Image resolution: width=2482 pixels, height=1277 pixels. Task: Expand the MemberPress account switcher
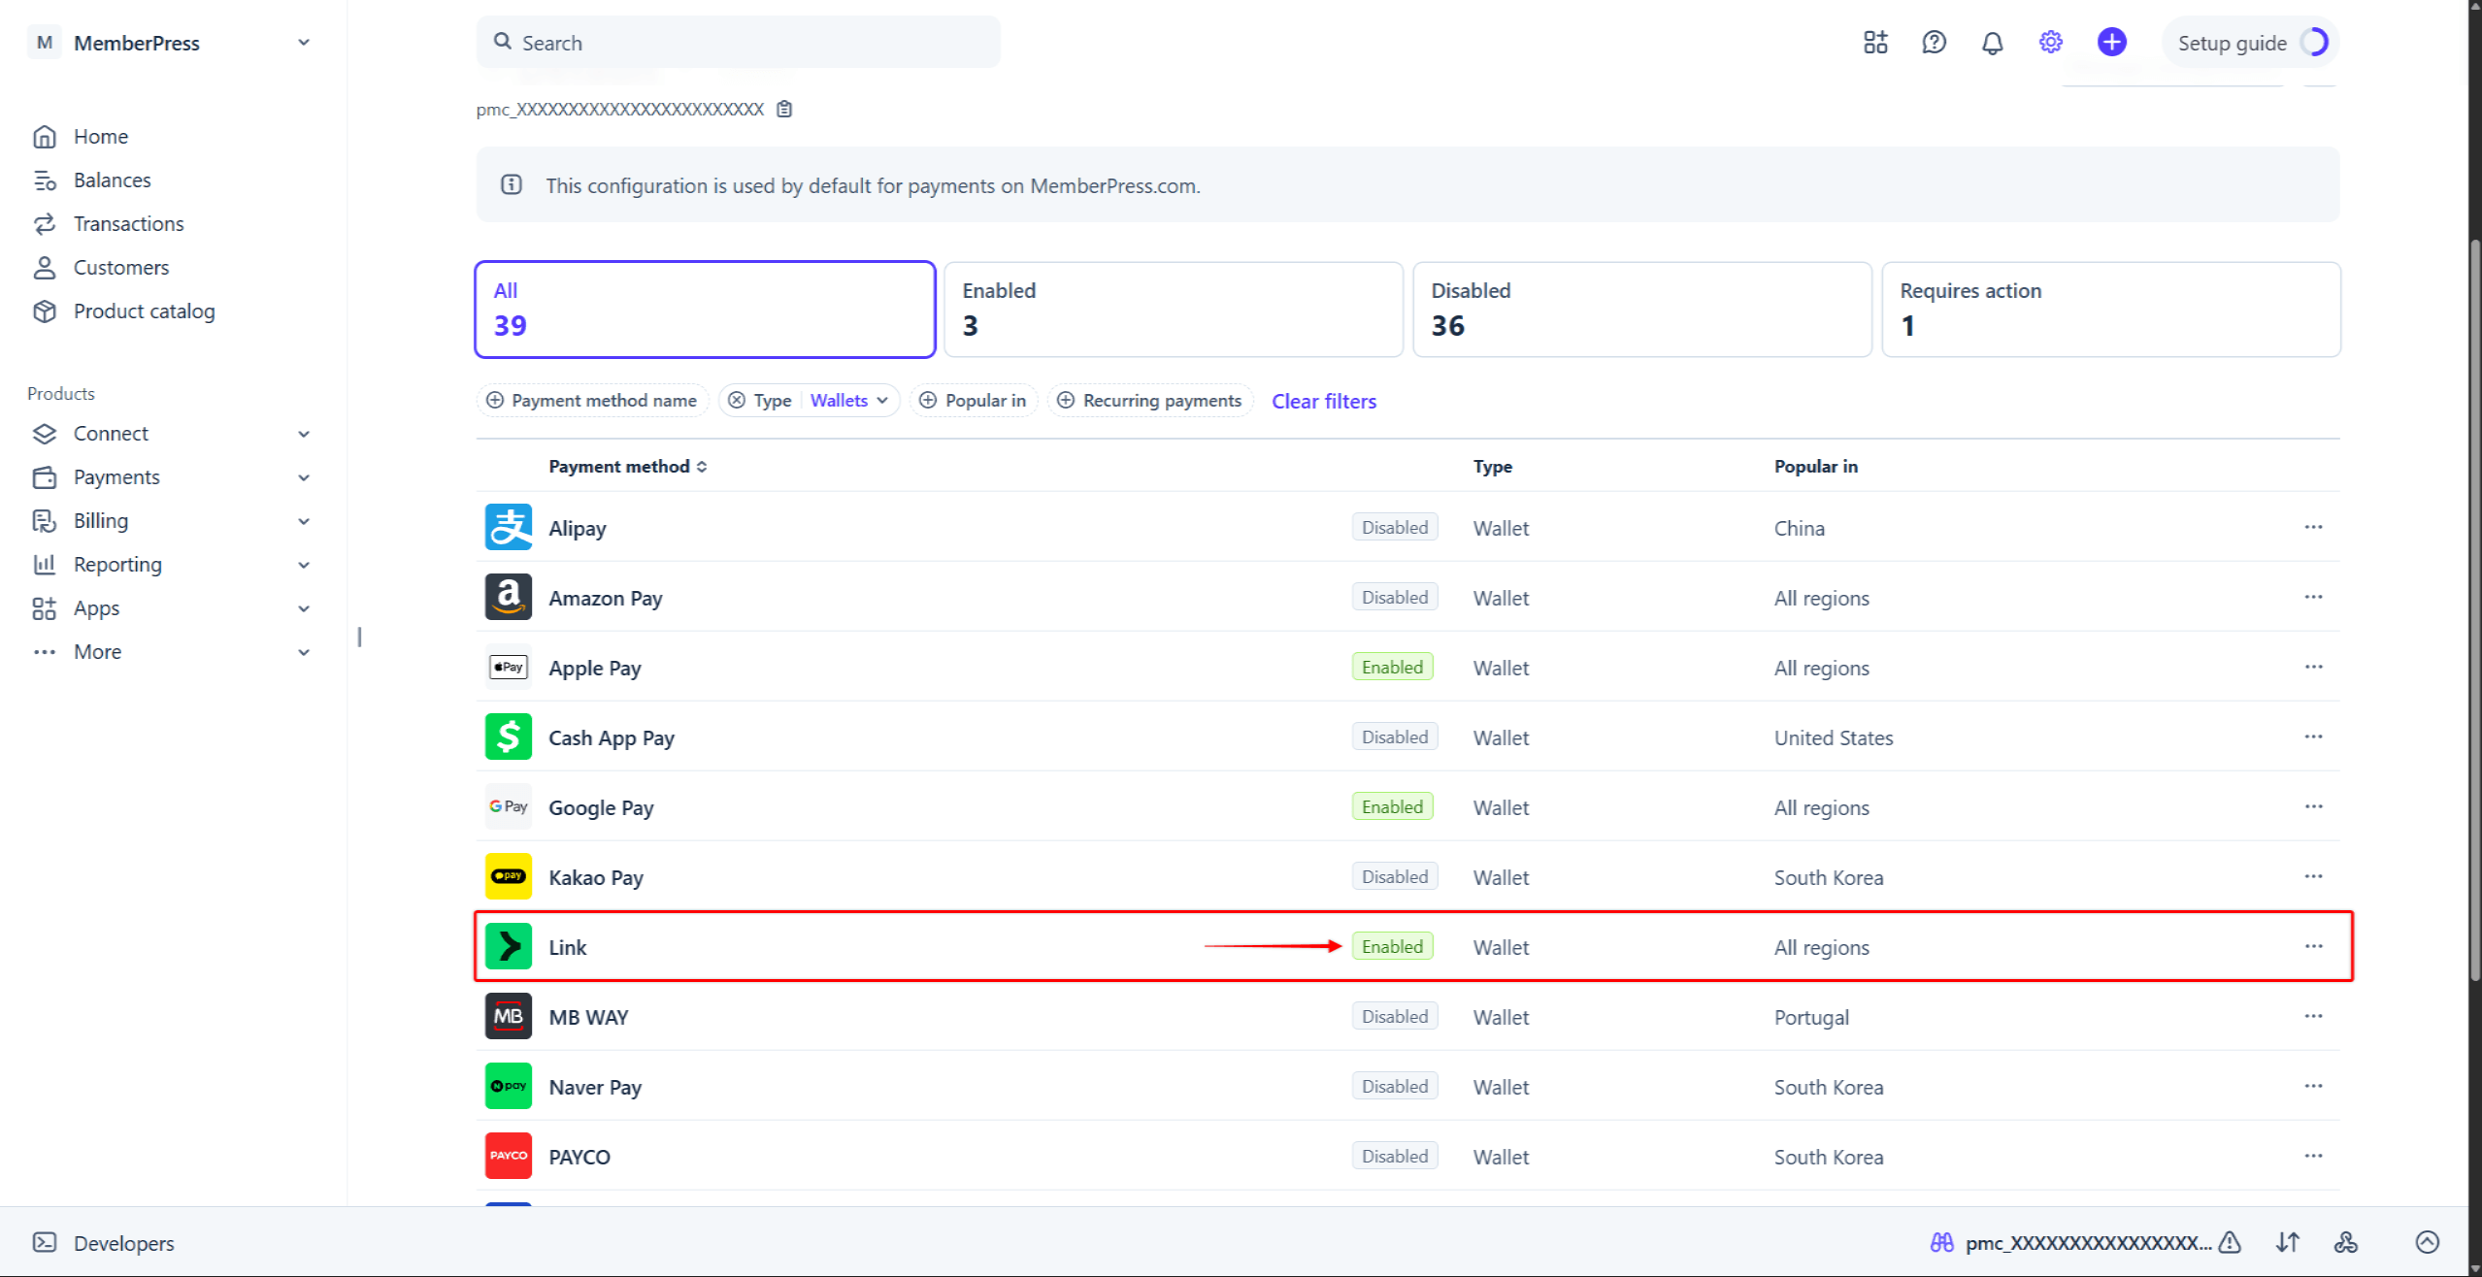click(304, 43)
